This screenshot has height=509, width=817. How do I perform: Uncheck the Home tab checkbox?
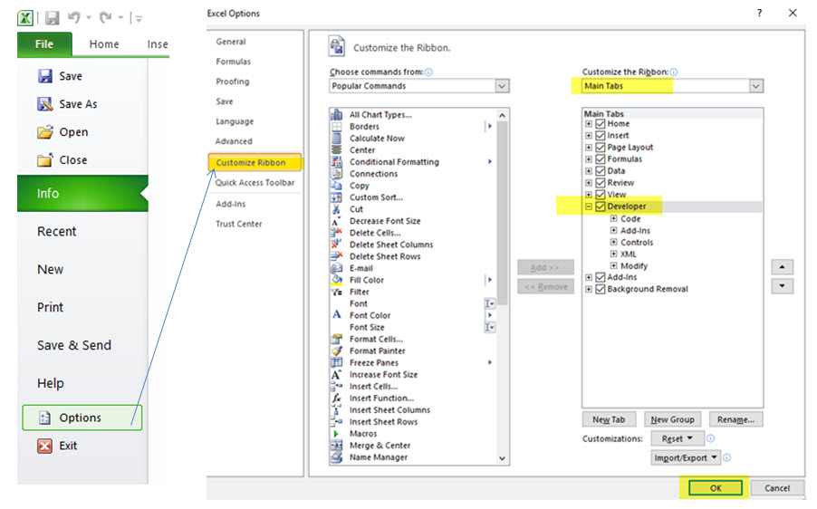tap(601, 123)
